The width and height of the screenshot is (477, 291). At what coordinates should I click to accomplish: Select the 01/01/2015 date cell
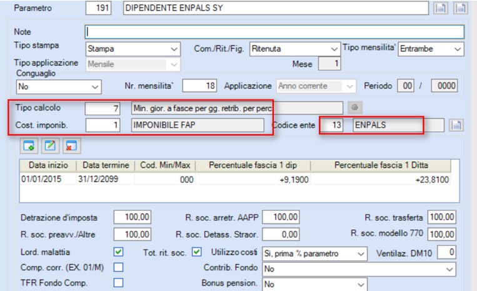point(48,179)
